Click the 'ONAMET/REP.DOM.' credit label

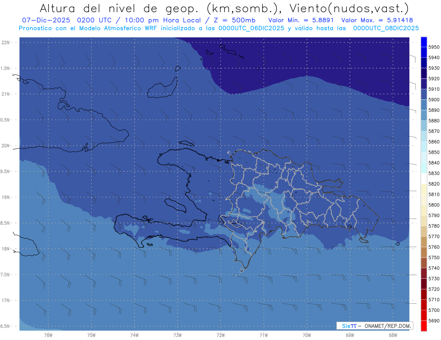387,326
